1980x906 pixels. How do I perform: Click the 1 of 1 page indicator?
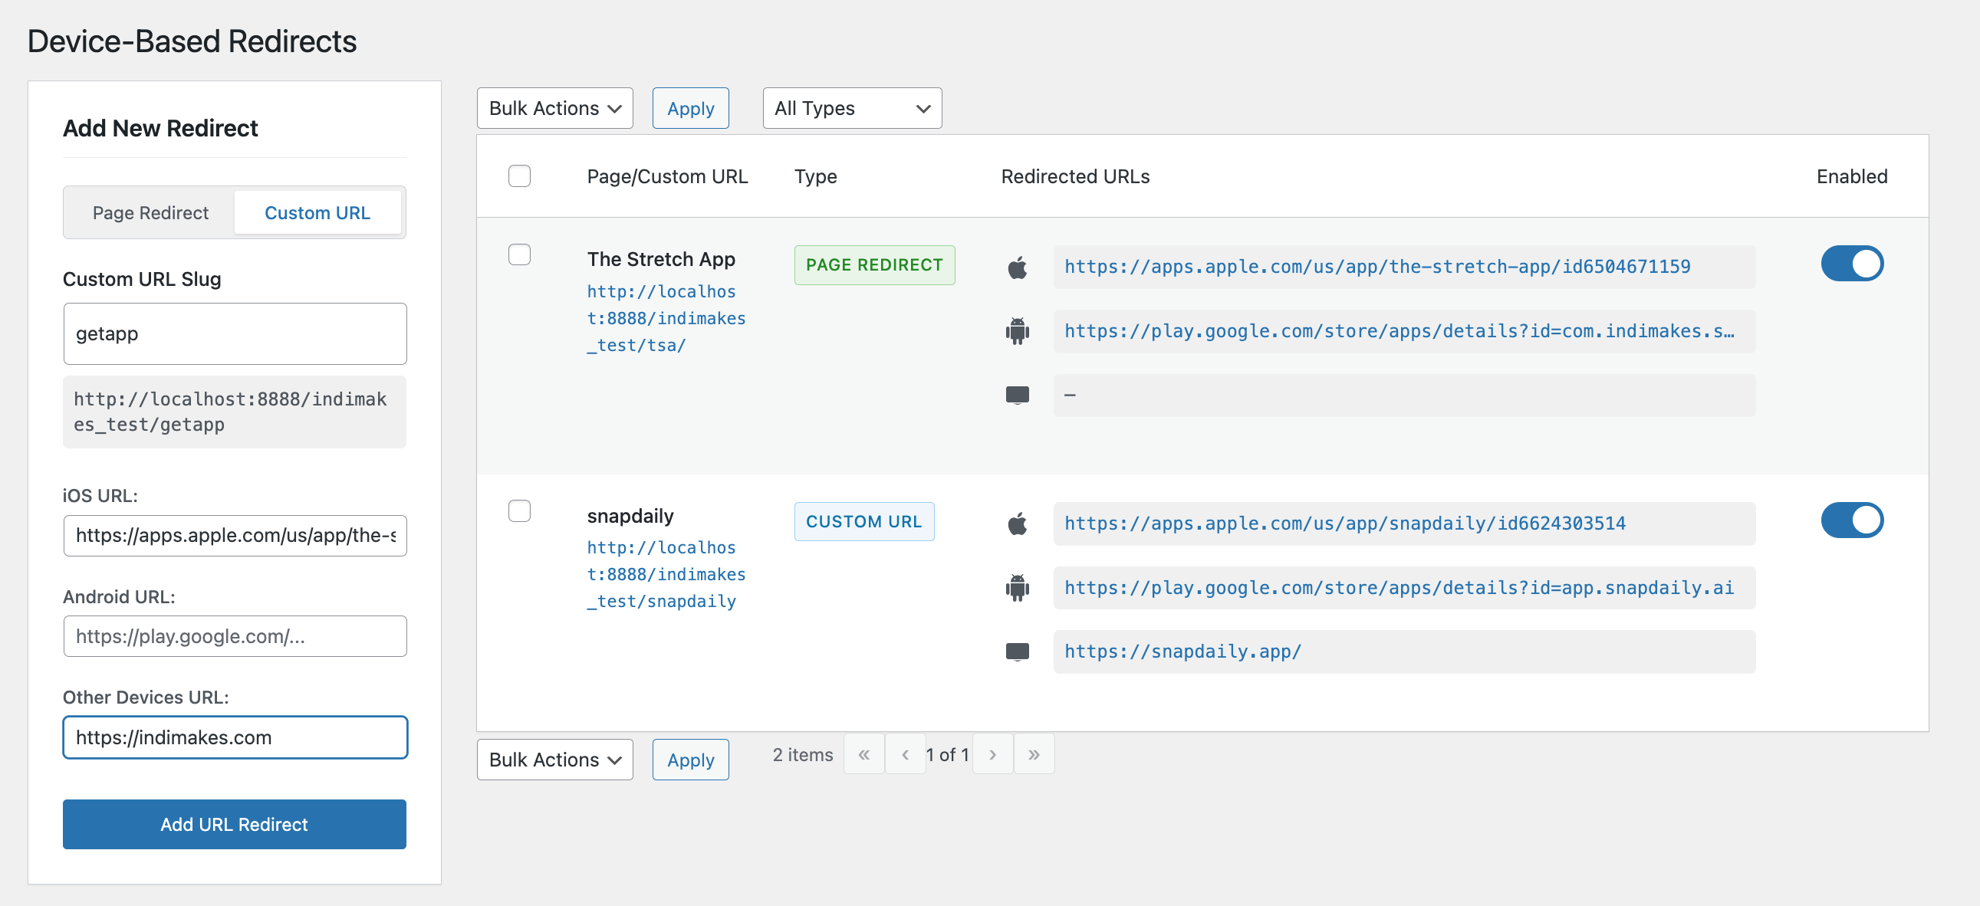[x=947, y=754]
